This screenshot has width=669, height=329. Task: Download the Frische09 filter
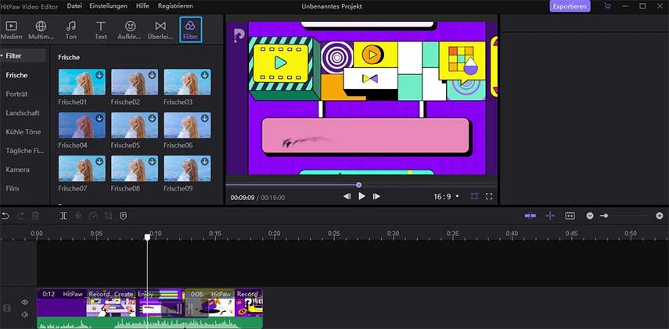coord(205,162)
